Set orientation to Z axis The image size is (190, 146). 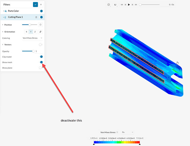(35, 32)
